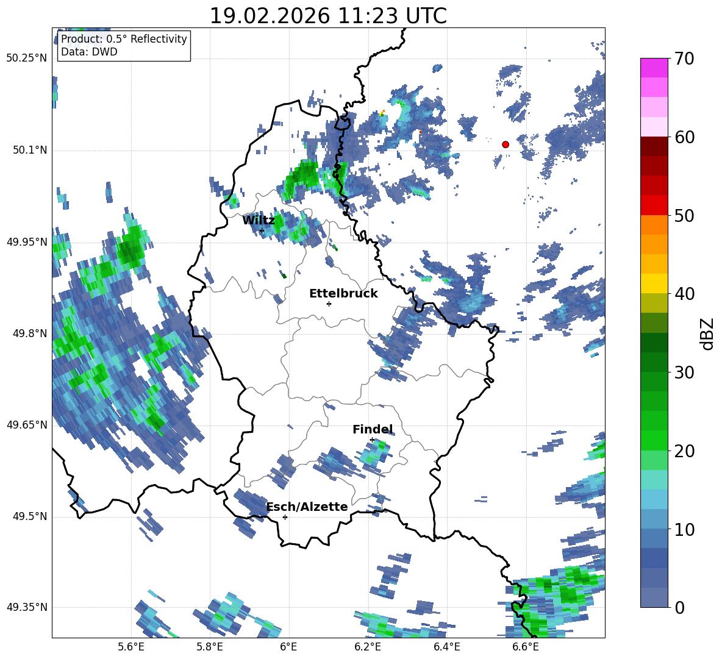Click the Findel station cross marker
Screen dimensions: 722x659
[372, 440]
